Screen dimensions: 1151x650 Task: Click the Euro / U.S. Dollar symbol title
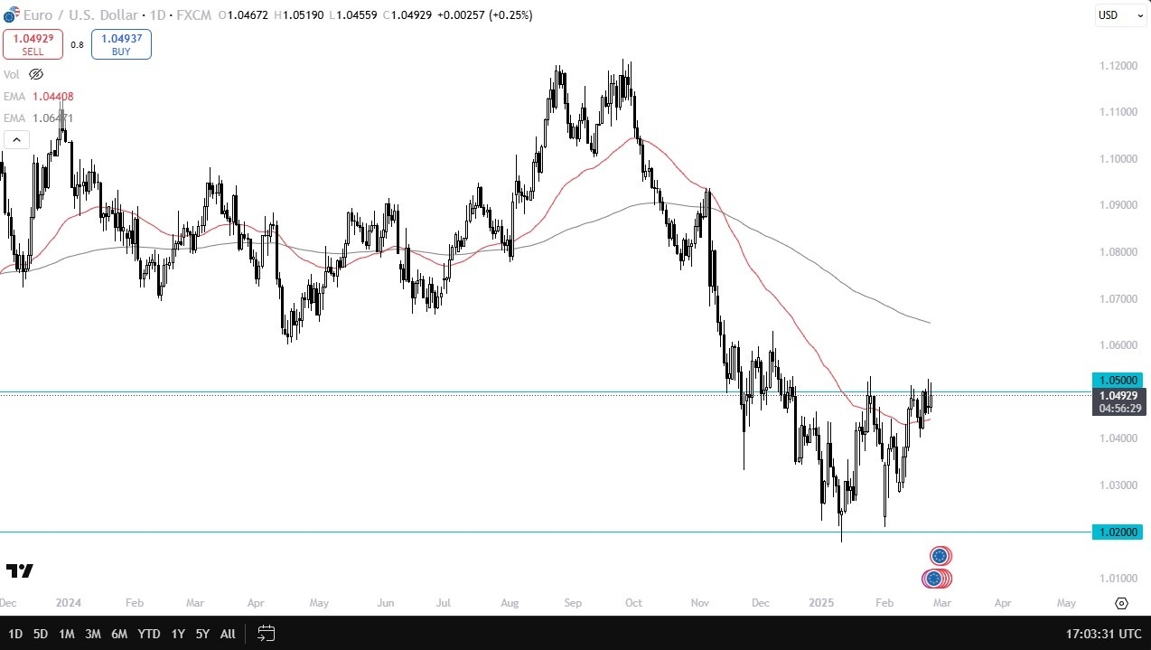pos(80,15)
